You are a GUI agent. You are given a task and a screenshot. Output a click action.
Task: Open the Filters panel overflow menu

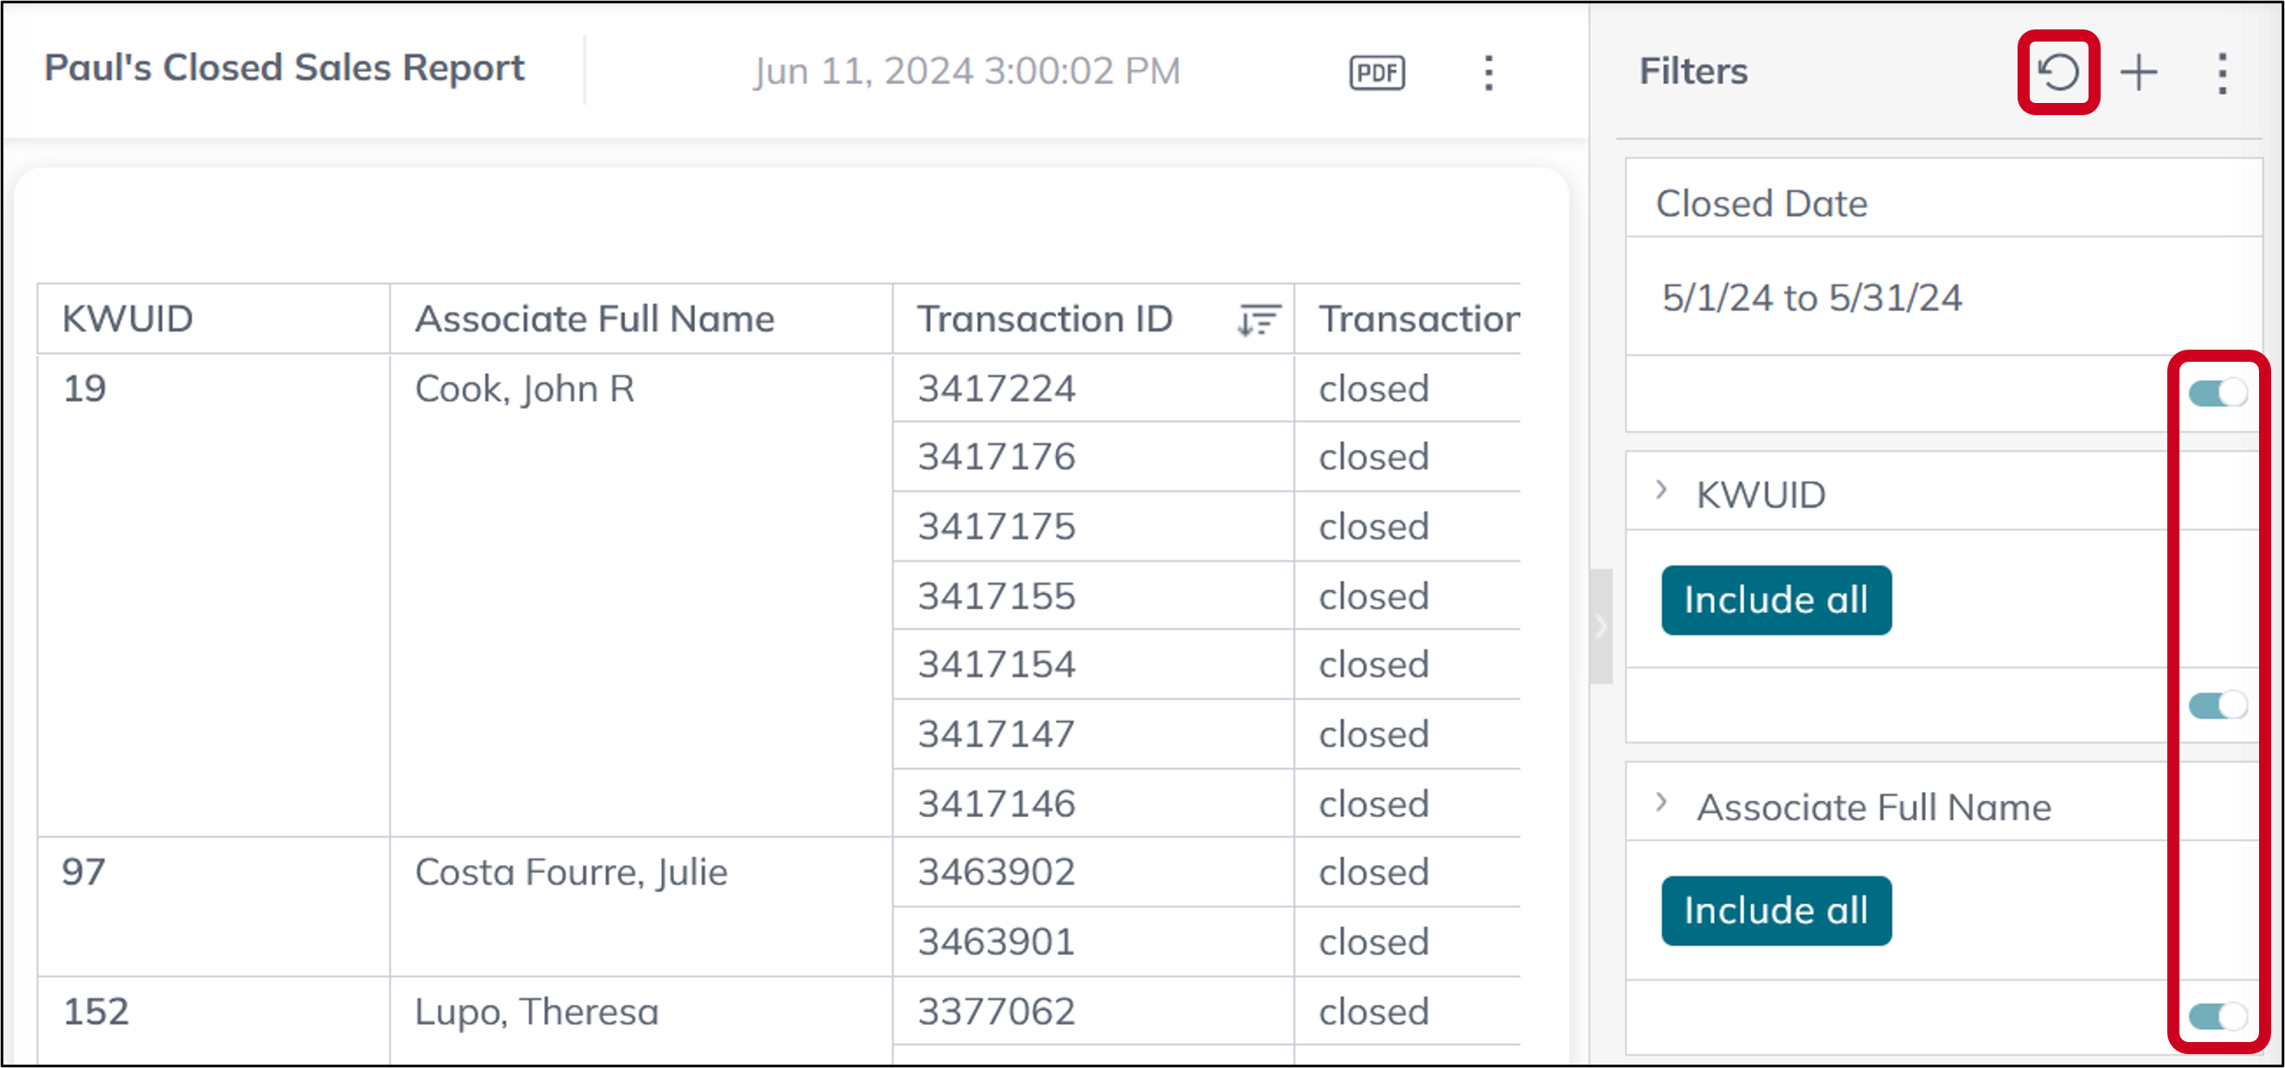click(x=2222, y=73)
